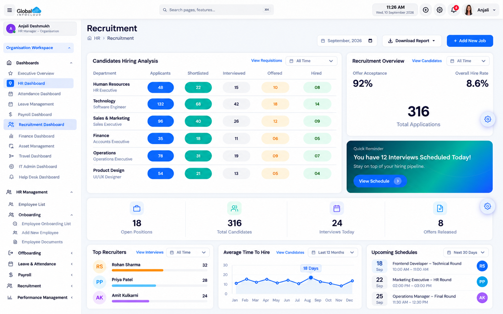This screenshot has width=503, height=314.
Task: Click View Candidates link in Recruitment Overview
Action: pyautogui.click(x=427, y=61)
